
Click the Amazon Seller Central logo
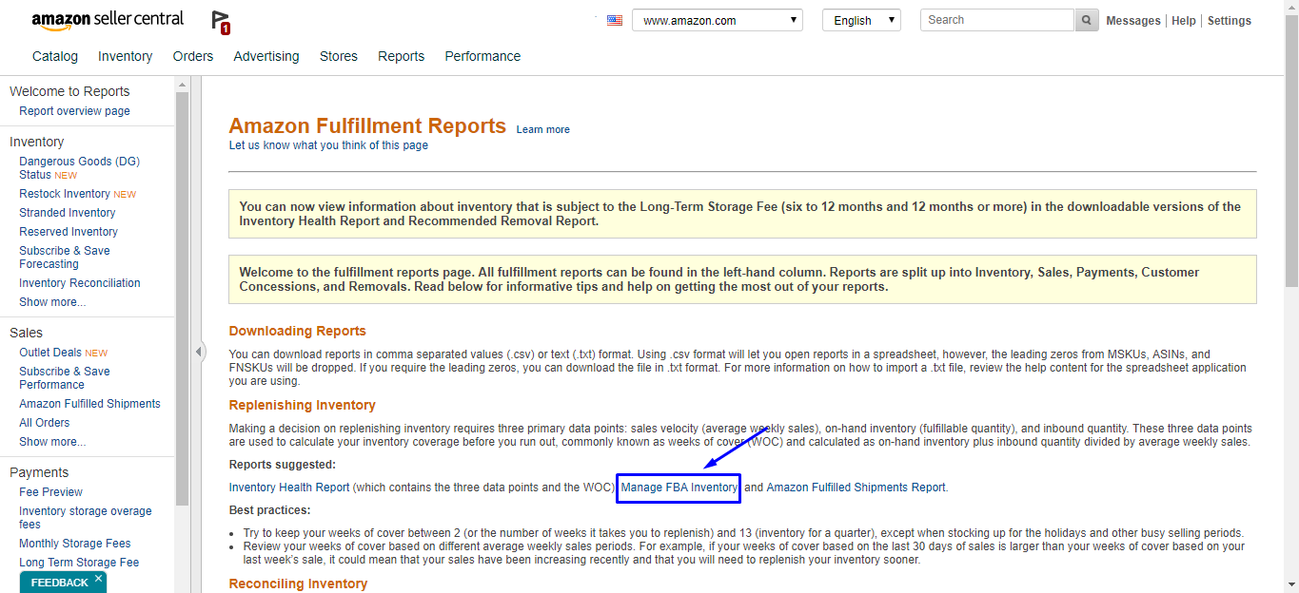coord(108,20)
